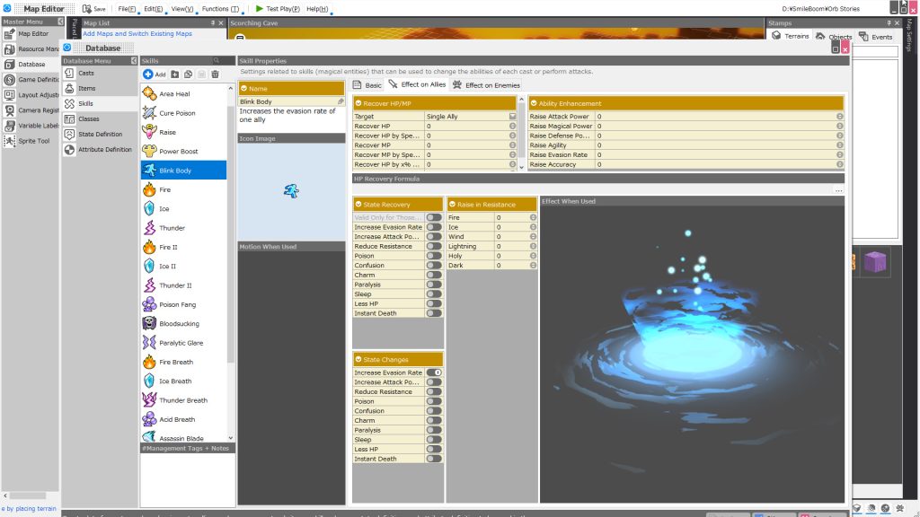The image size is (920, 517).
Task: Select the Bloodsucking skill icon
Action: point(150,323)
